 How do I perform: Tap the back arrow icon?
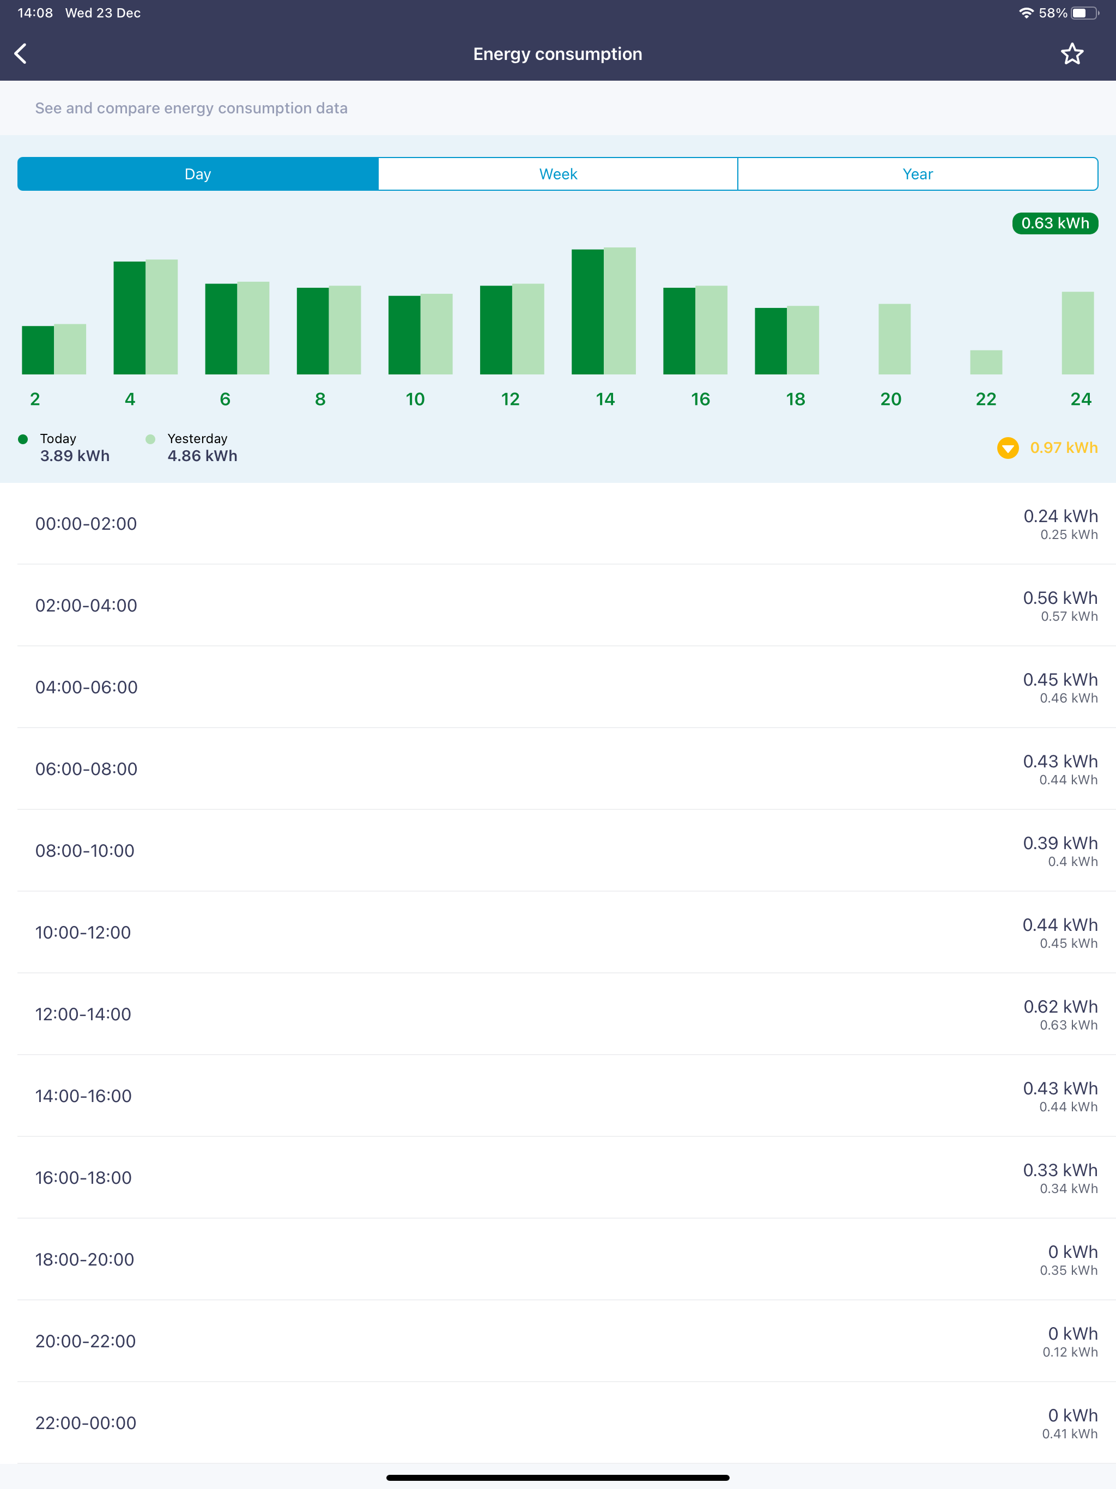tap(21, 54)
